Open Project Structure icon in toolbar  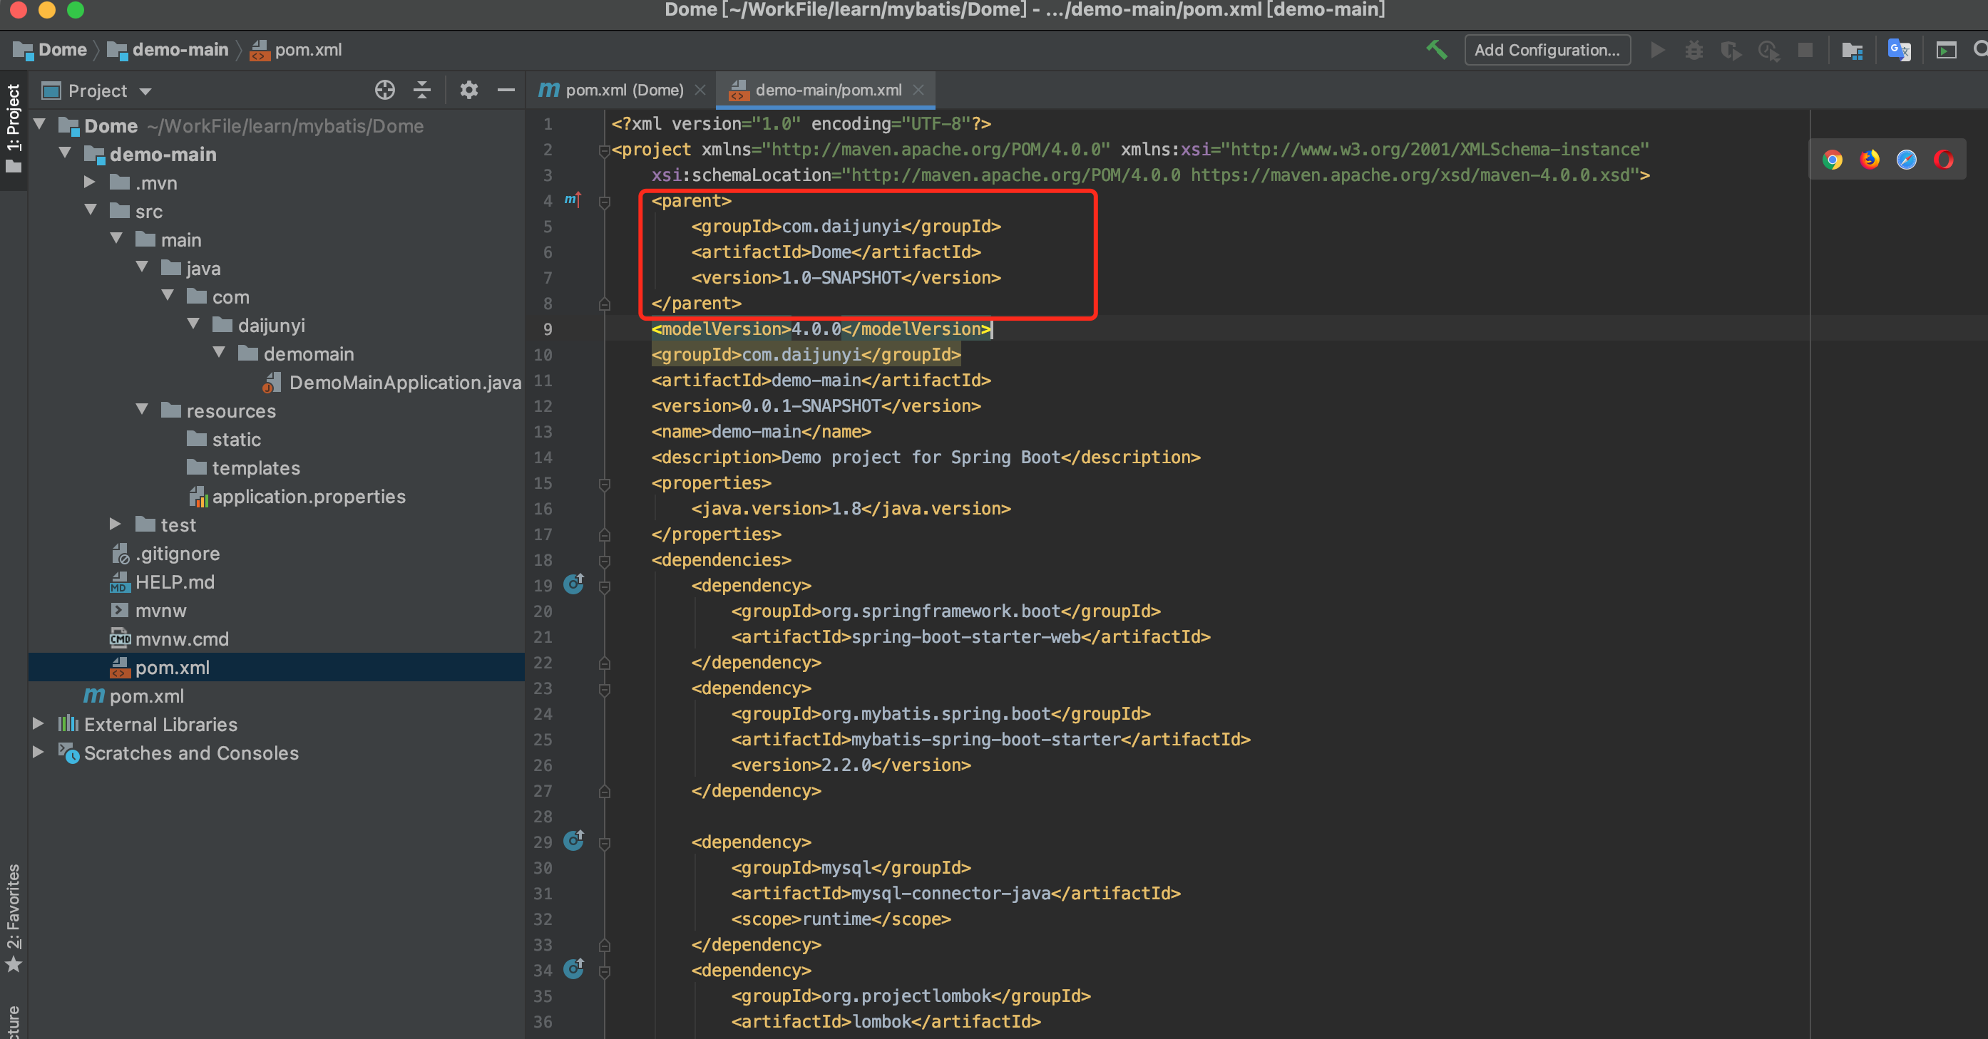1853,50
